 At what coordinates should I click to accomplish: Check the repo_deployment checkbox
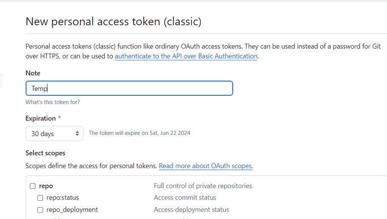click(x=40, y=210)
